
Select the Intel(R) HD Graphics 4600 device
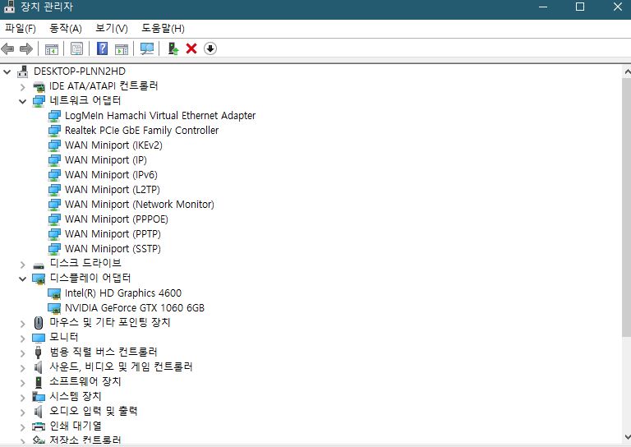point(122,293)
